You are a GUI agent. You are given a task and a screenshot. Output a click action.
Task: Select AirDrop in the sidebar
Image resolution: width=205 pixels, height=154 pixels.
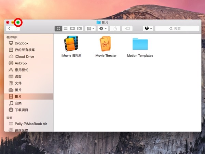coord(20,63)
